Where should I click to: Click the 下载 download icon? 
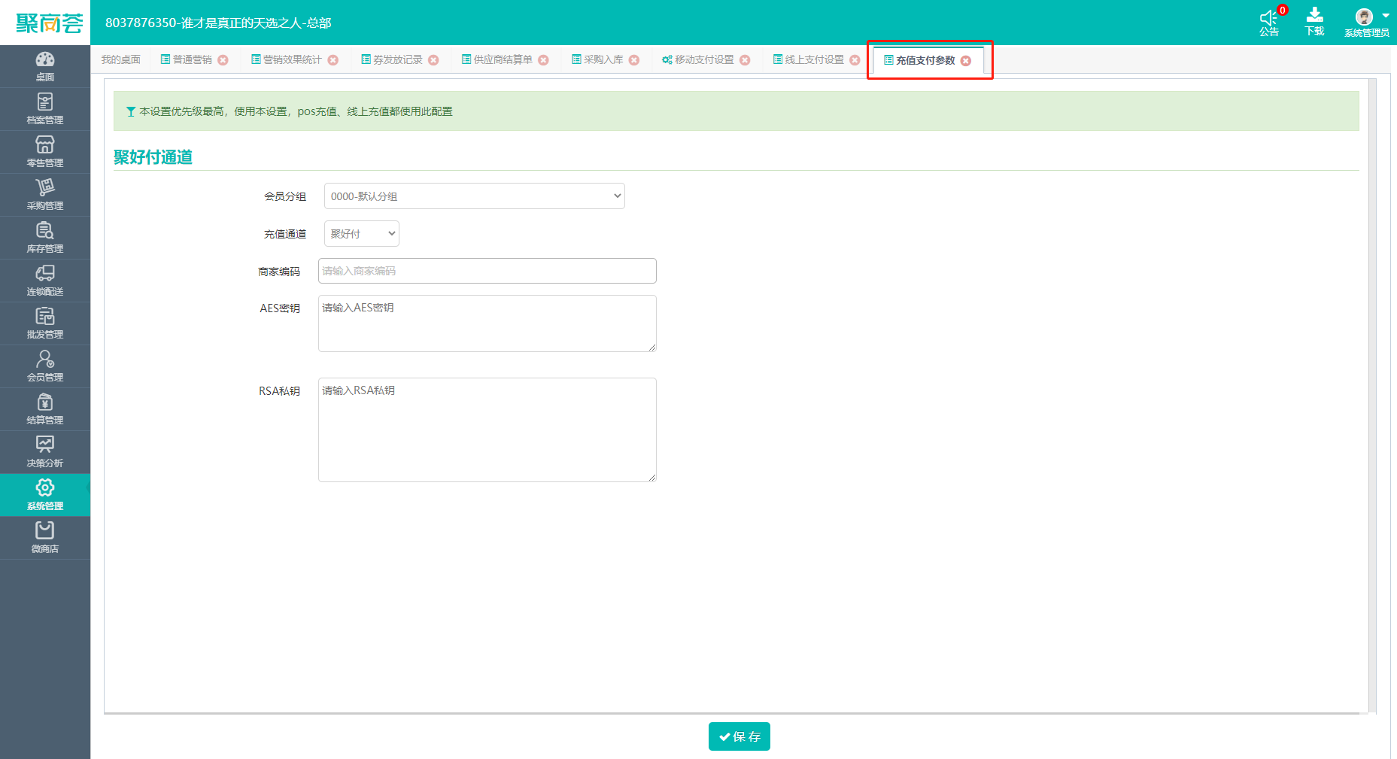point(1315,23)
